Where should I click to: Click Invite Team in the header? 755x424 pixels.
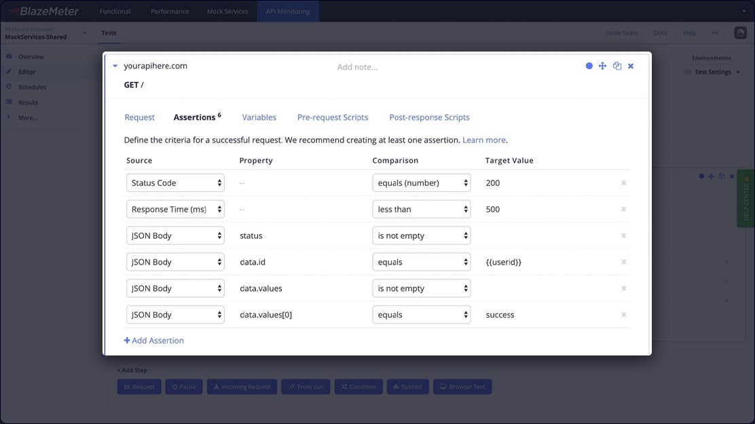tap(622, 33)
